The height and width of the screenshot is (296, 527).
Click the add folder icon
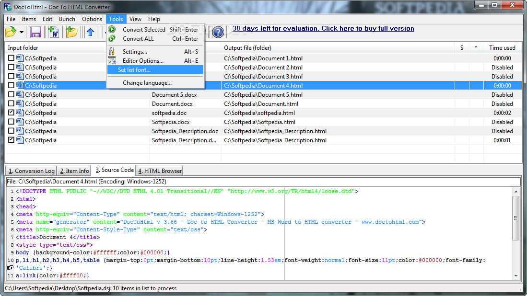coord(71,32)
